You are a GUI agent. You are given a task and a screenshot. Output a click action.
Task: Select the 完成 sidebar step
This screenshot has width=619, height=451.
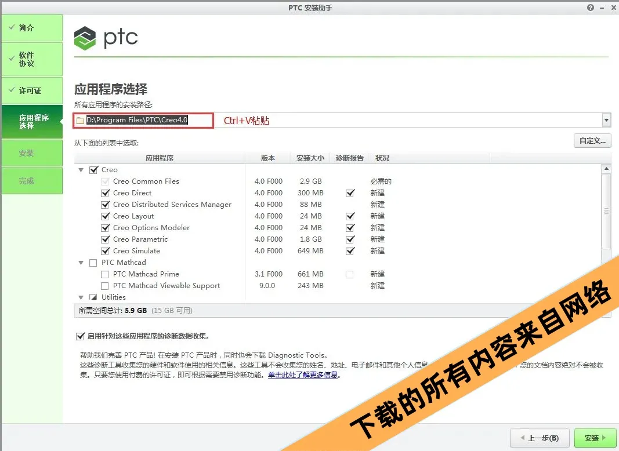tap(32, 181)
